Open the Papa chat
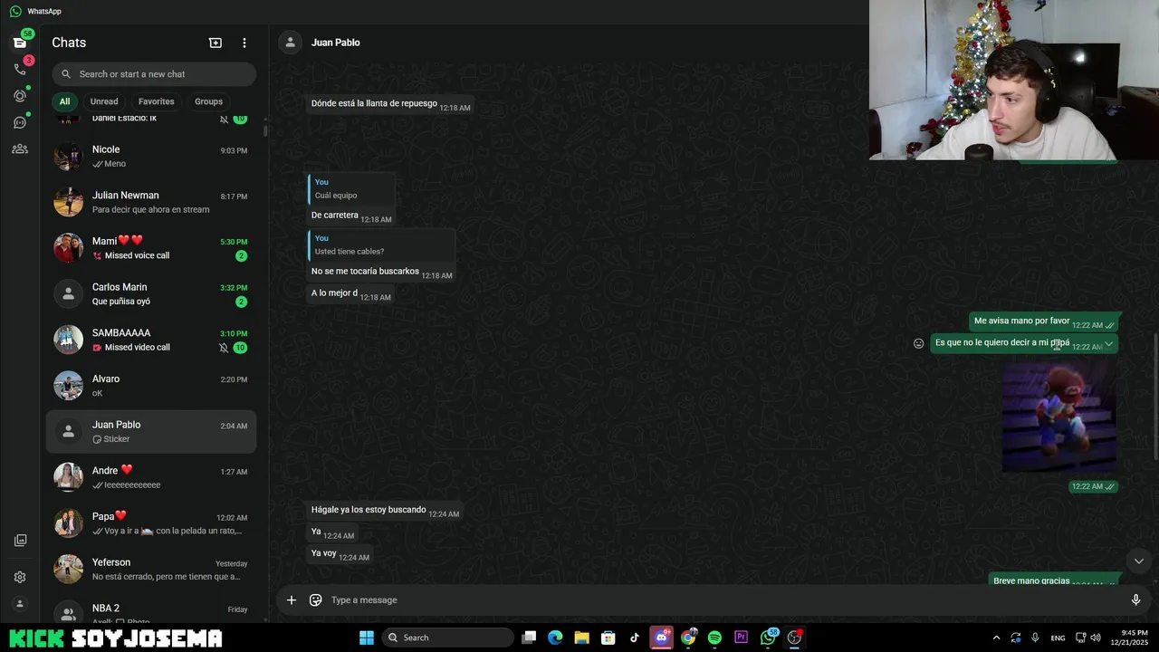 tap(151, 523)
